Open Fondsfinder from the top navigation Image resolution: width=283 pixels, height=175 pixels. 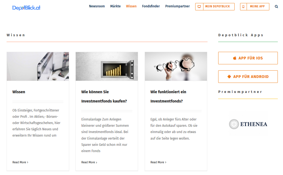point(151,6)
